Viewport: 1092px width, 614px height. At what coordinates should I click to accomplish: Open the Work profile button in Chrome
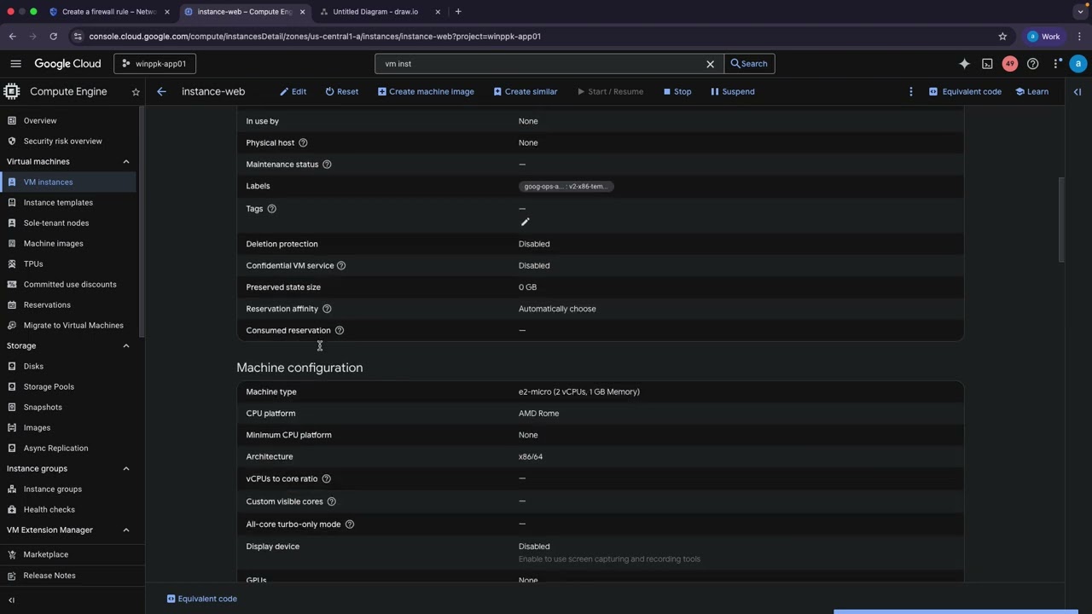click(x=1045, y=37)
